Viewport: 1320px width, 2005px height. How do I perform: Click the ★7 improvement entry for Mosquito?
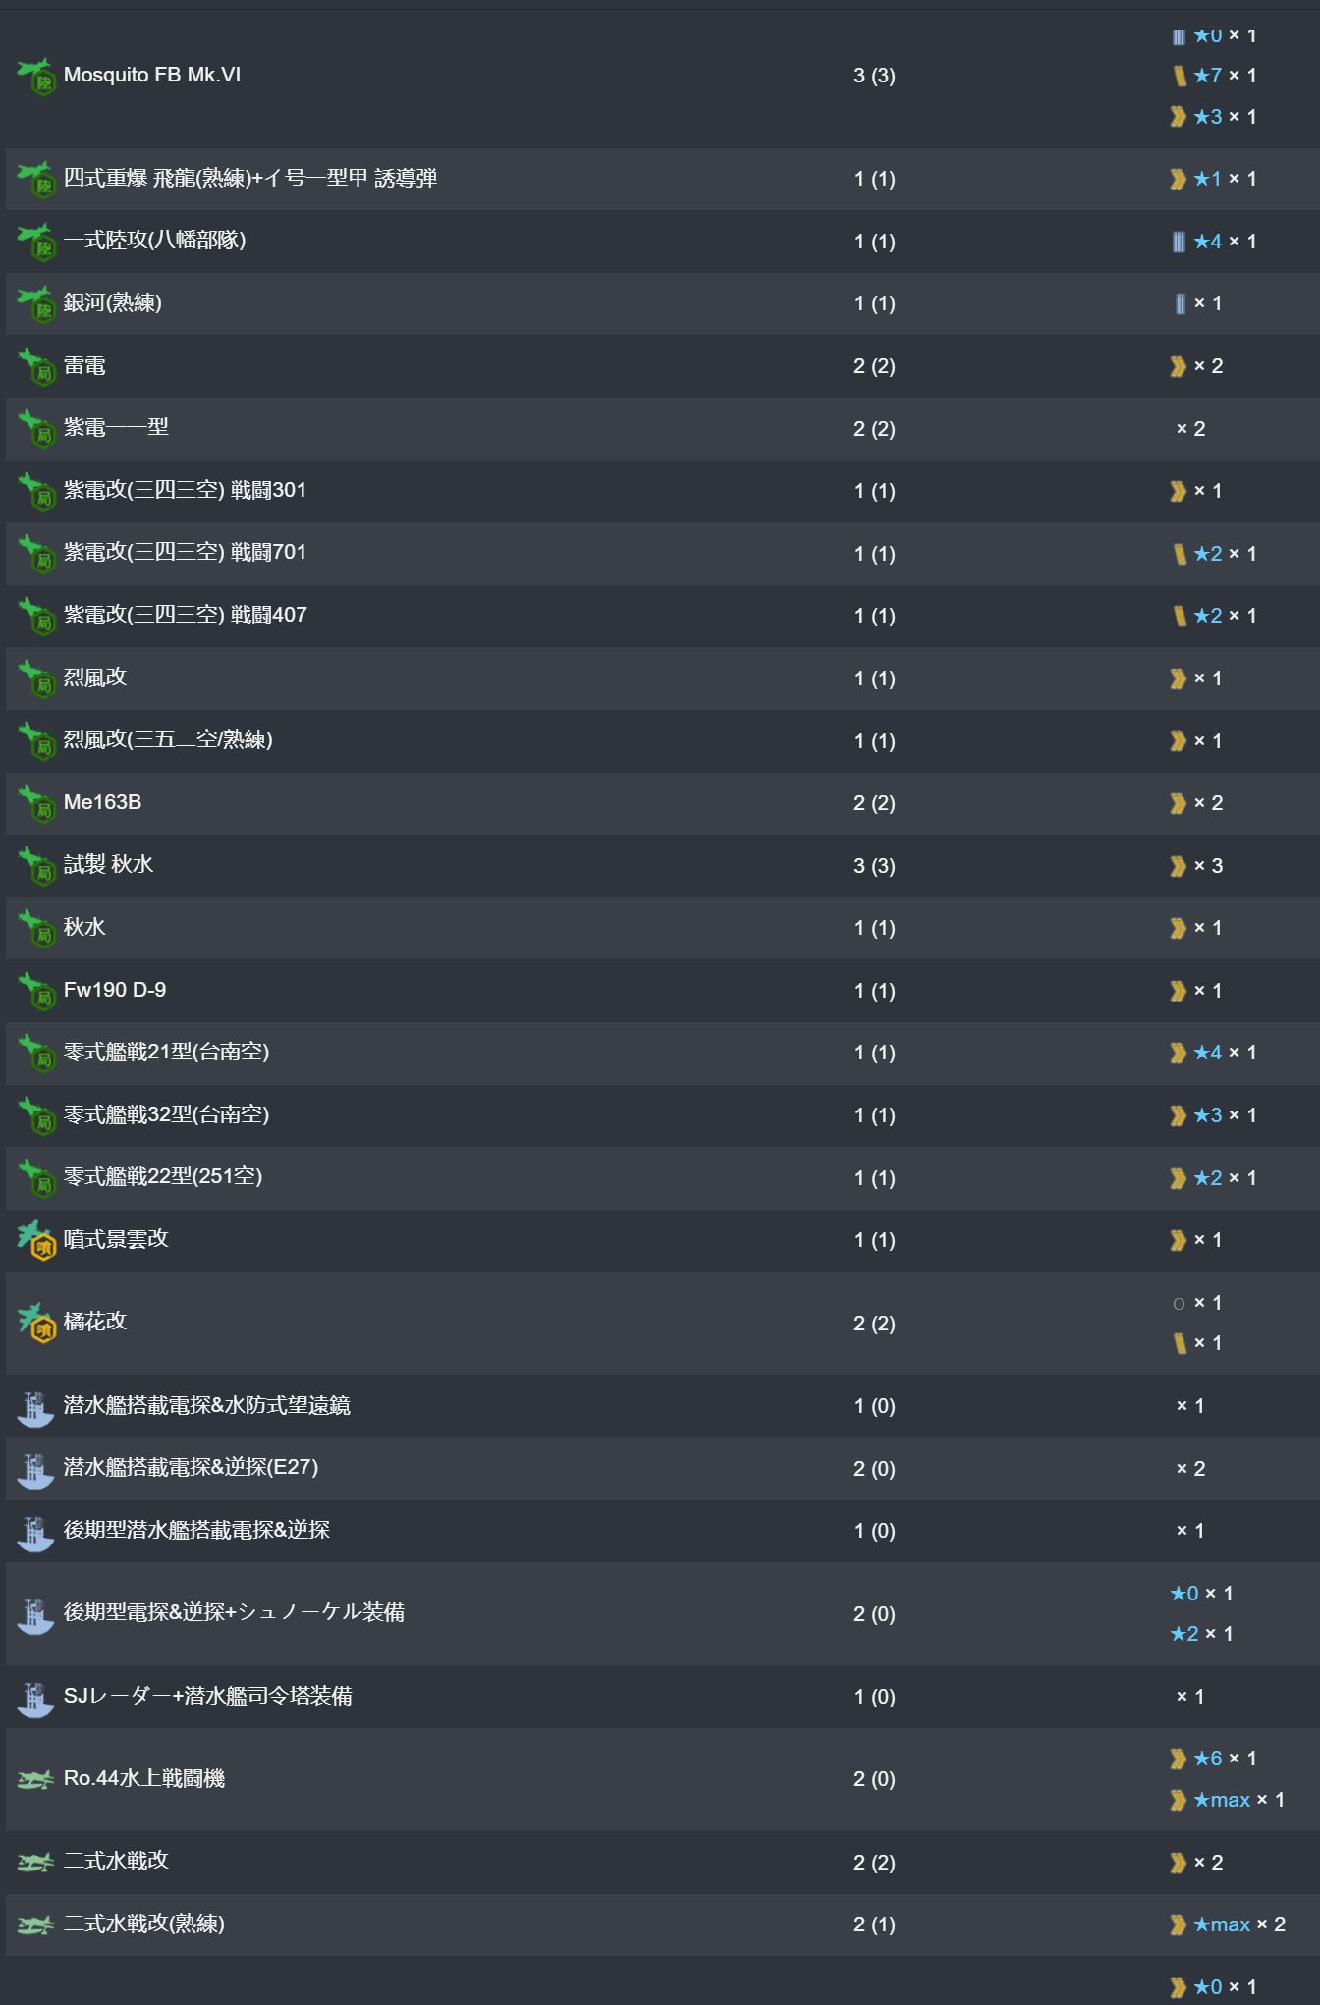(x=1214, y=76)
